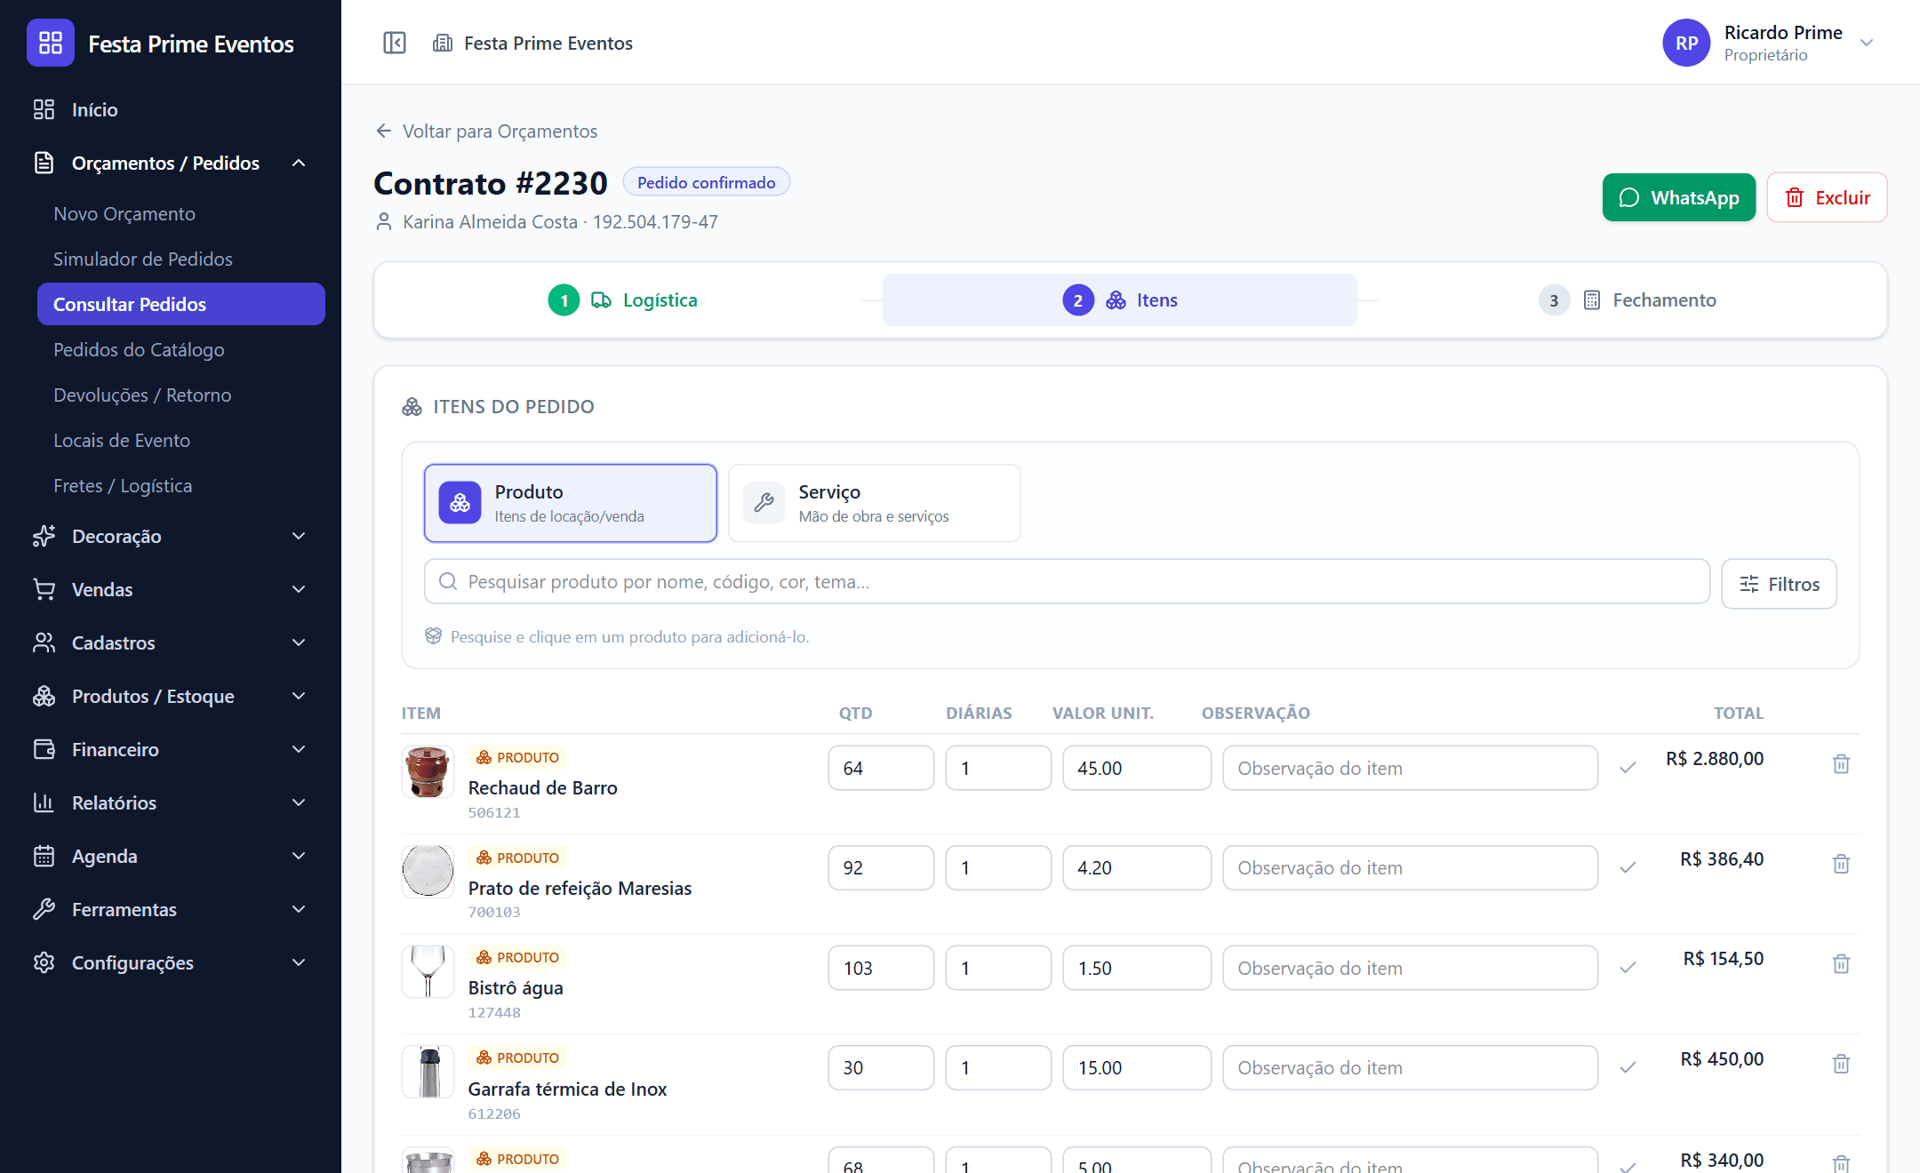
Task: Click the Cadastros people icon
Action: (x=44, y=642)
